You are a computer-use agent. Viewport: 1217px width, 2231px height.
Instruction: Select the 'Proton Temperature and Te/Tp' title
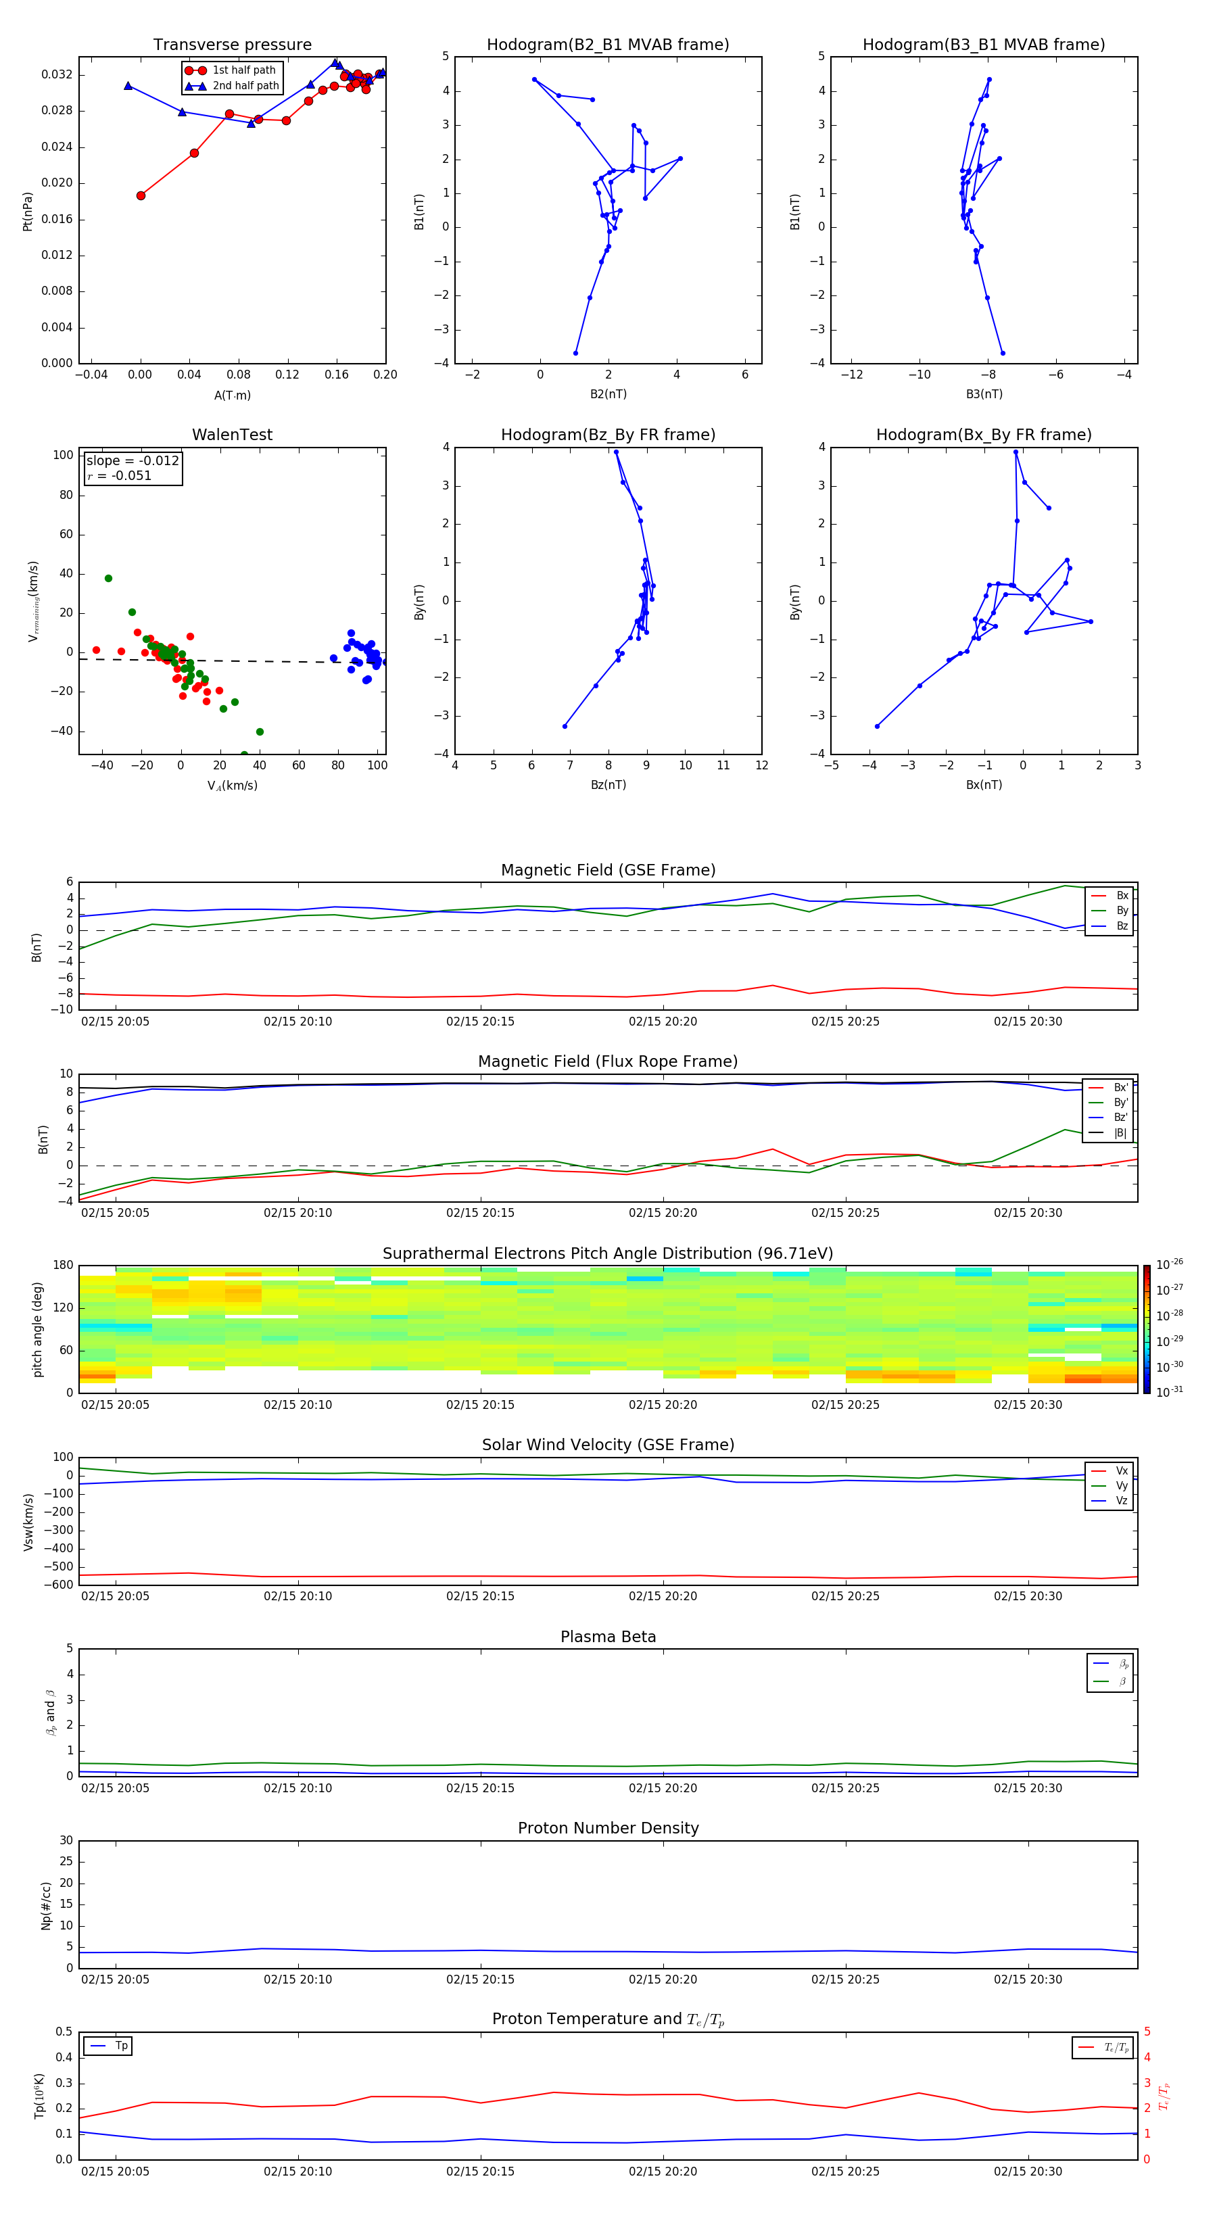coord(608,2019)
